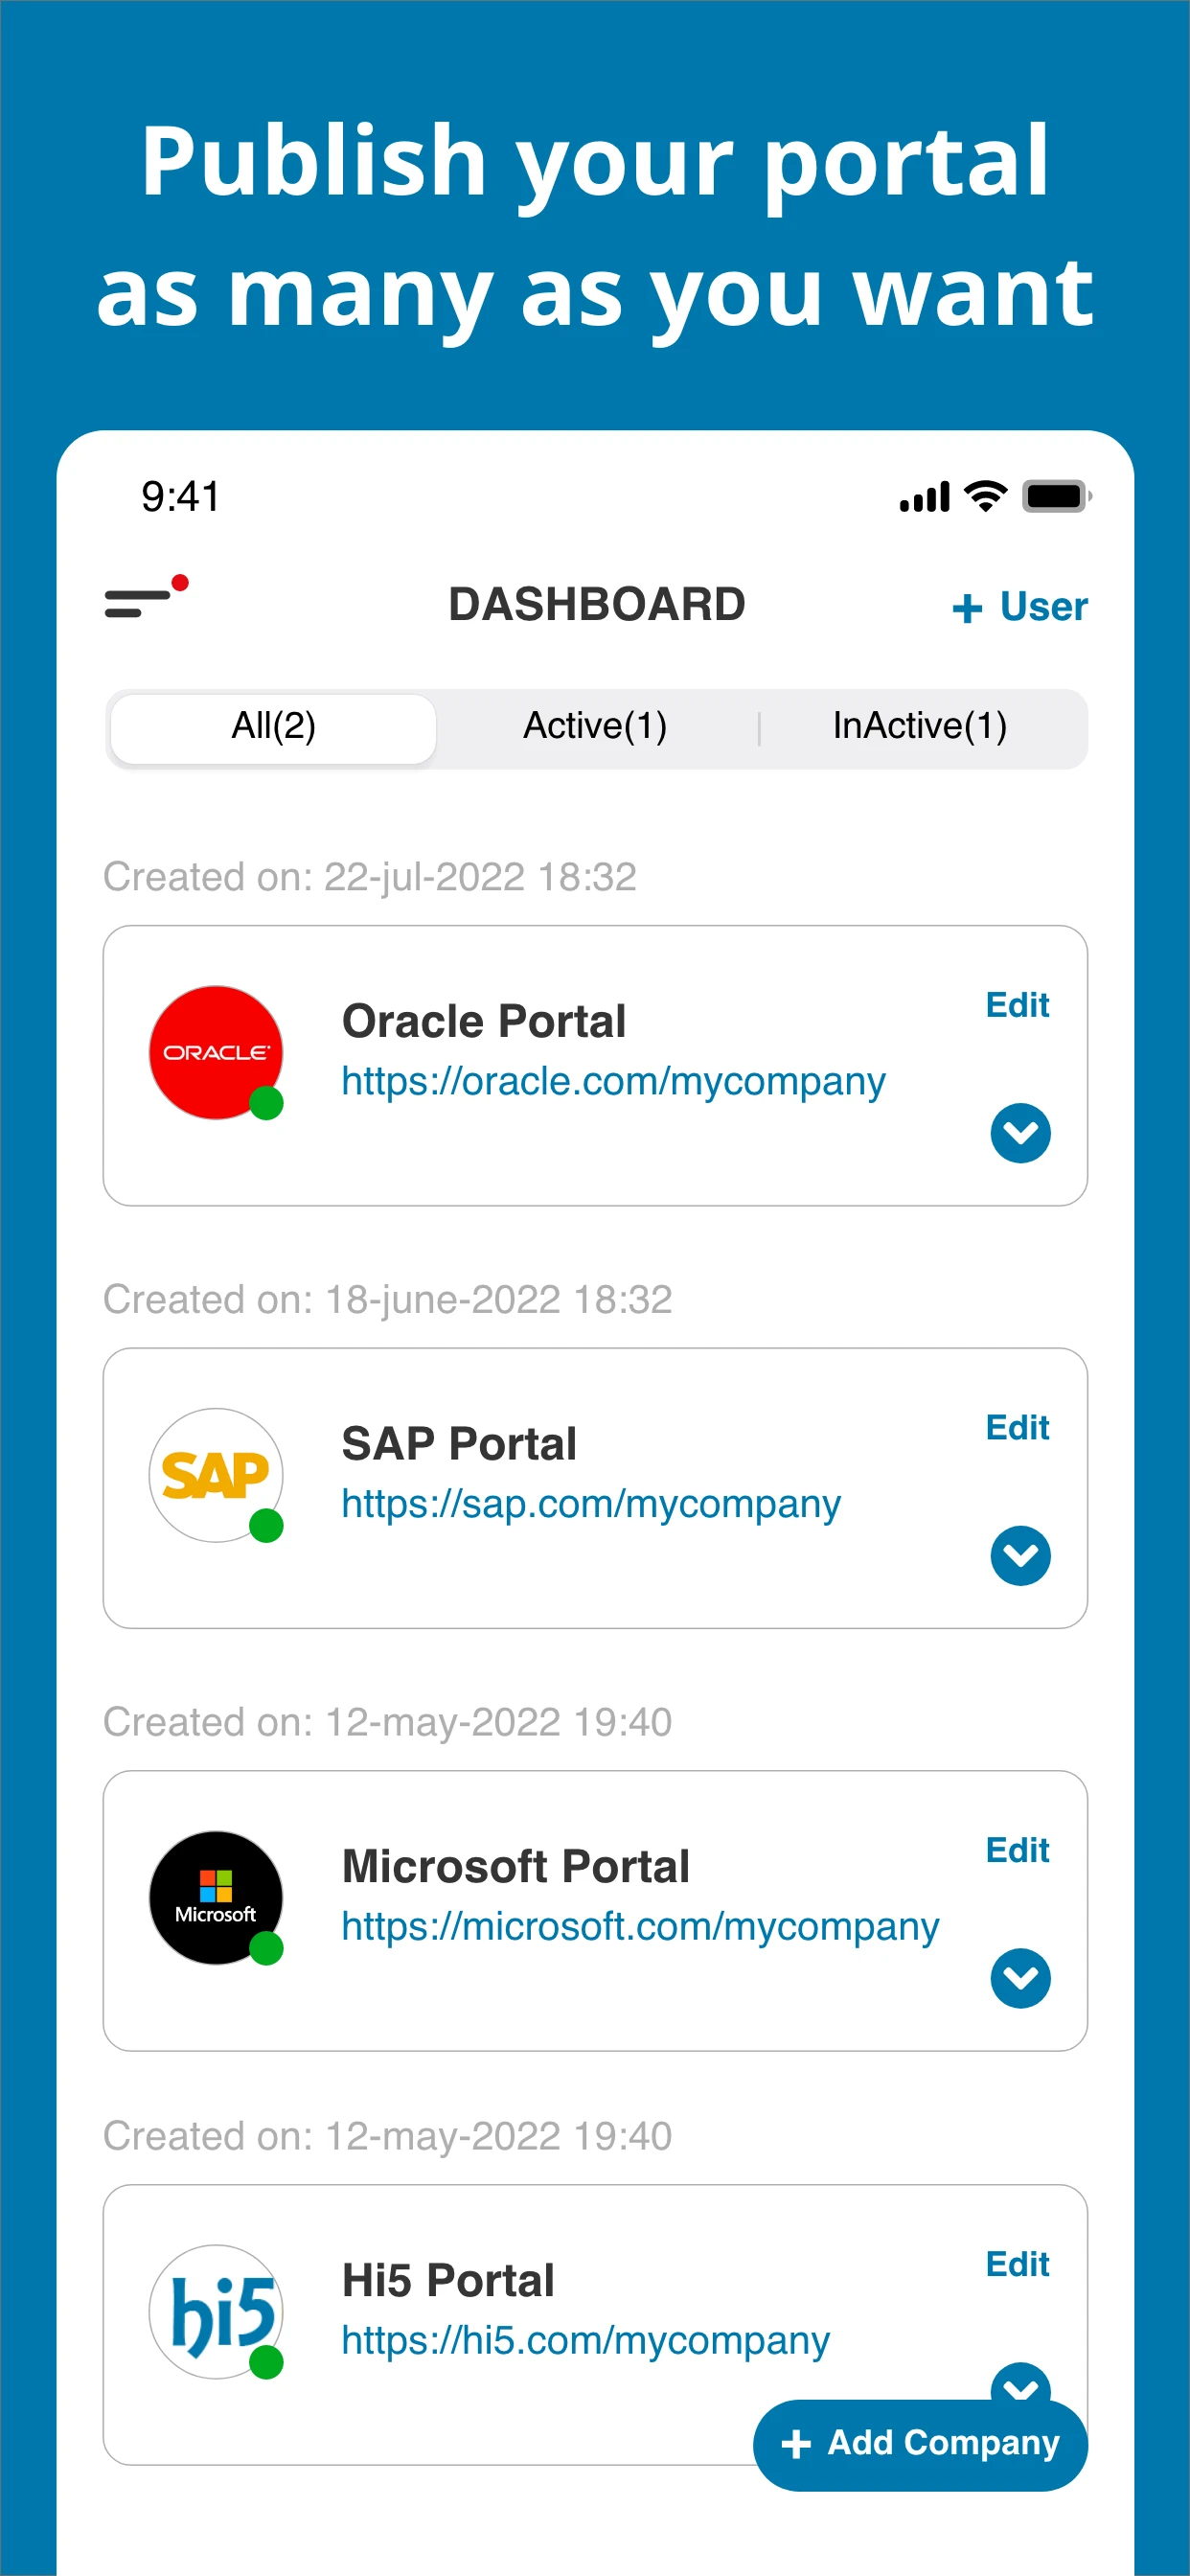Expand the SAP Portal card details
The image size is (1190, 2576).
1019,1556
